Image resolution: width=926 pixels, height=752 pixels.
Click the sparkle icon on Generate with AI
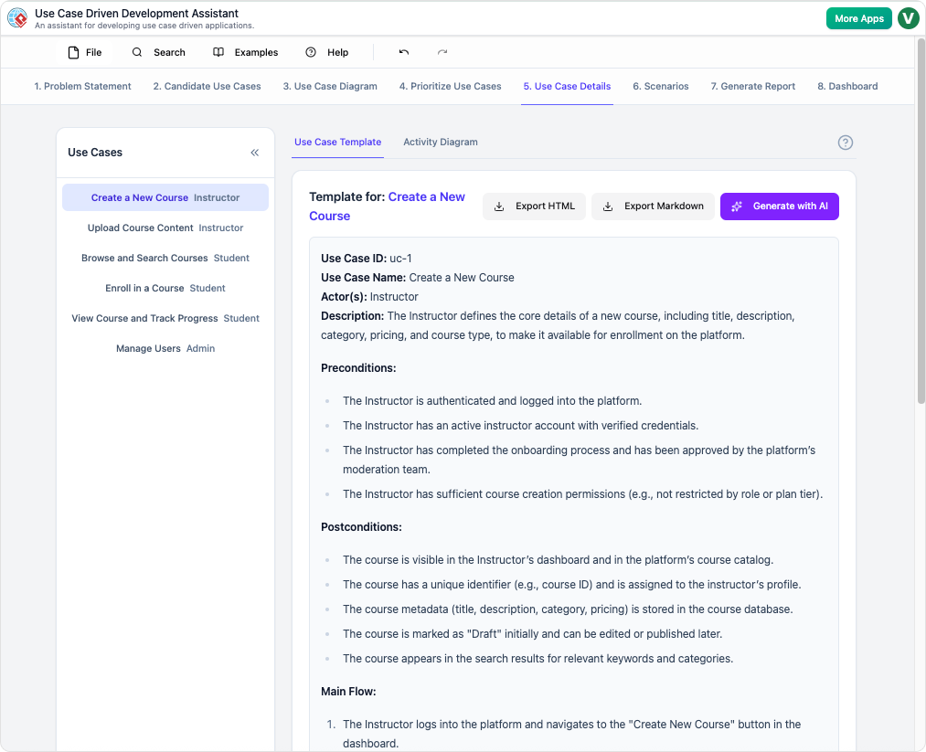click(737, 206)
